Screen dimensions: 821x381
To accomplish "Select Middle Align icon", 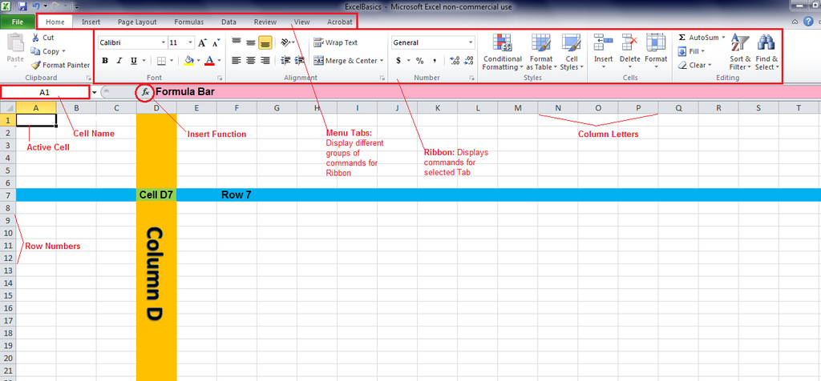I will tap(251, 43).
